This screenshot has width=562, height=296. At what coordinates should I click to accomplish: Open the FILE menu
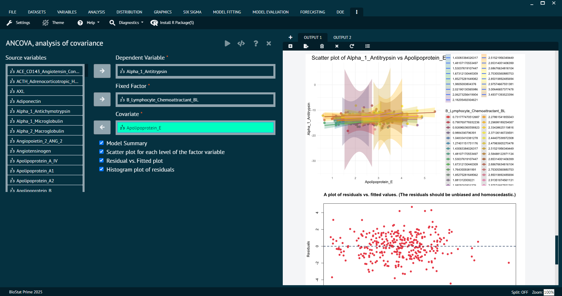13,12
